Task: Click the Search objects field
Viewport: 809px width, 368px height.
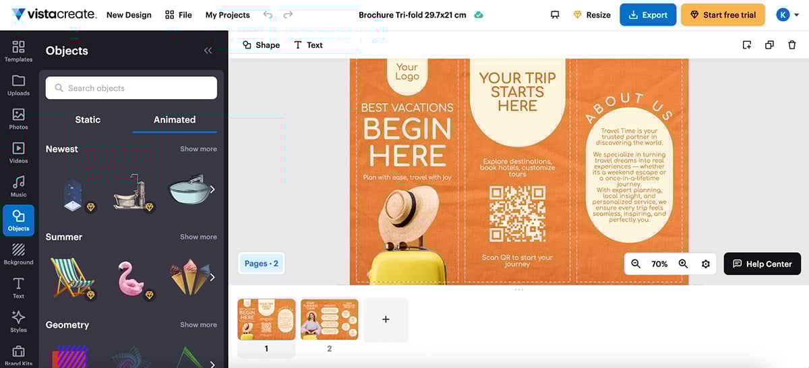Action: click(x=131, y=88)
